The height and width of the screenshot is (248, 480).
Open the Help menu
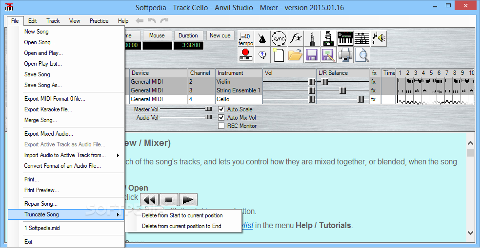click(123, 21)
